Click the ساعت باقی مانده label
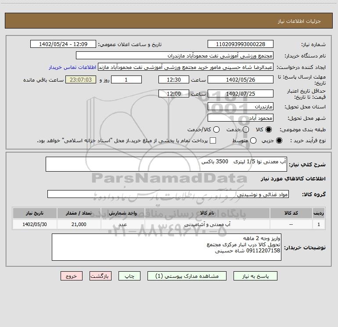The width and height of the screenshot is (338, 327). pyautogui.click(x=43, y=80)
